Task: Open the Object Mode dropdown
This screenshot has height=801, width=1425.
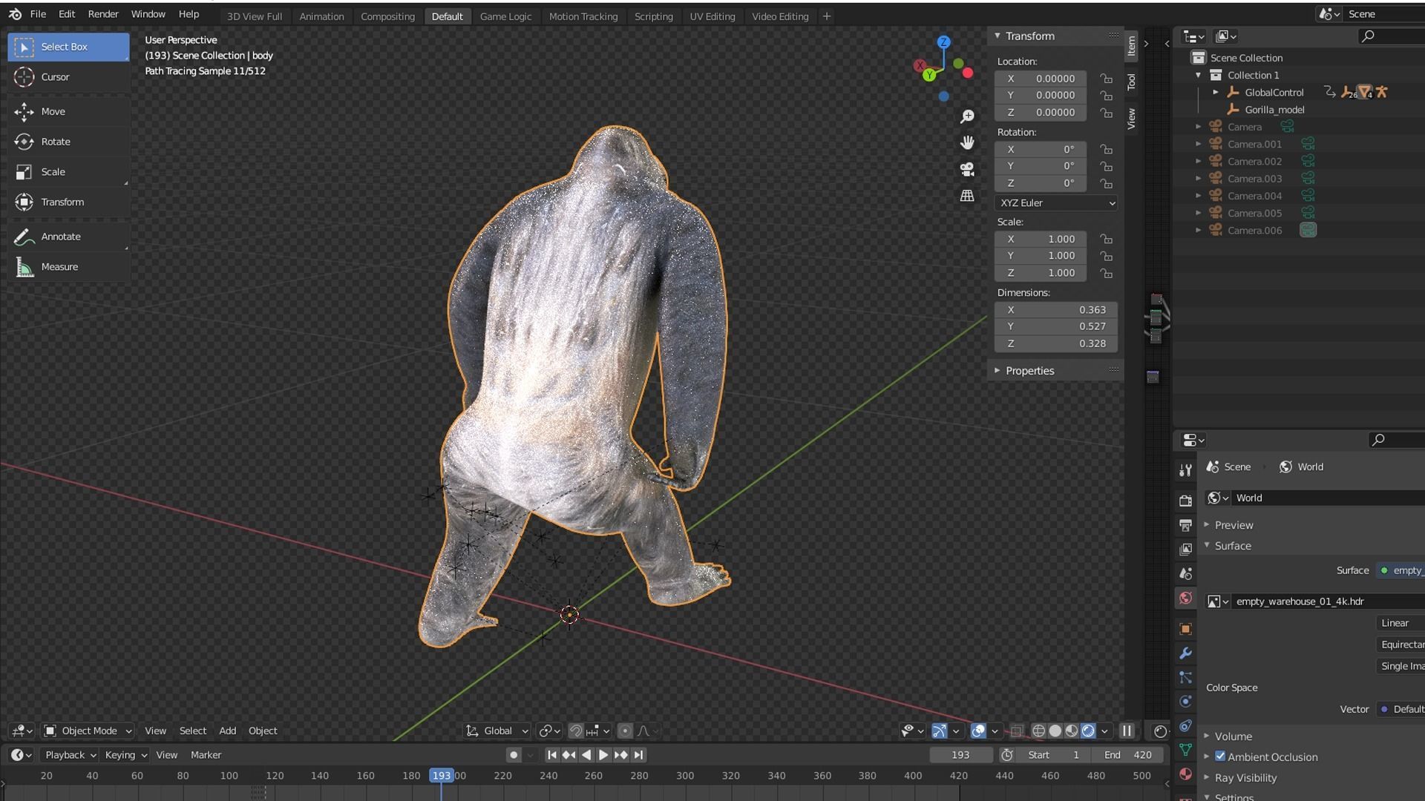Action: click(x=88, y=731)
